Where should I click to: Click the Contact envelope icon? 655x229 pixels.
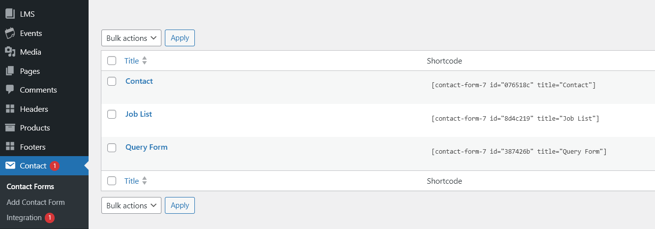point(10,165)
